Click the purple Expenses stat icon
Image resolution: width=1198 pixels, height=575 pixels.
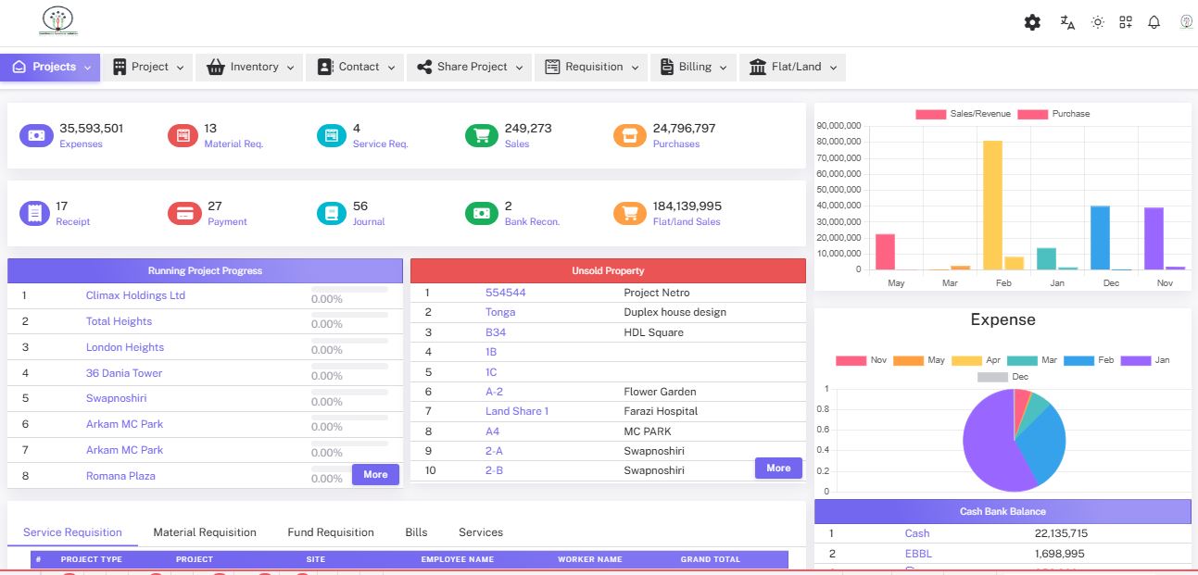(36, 136)
